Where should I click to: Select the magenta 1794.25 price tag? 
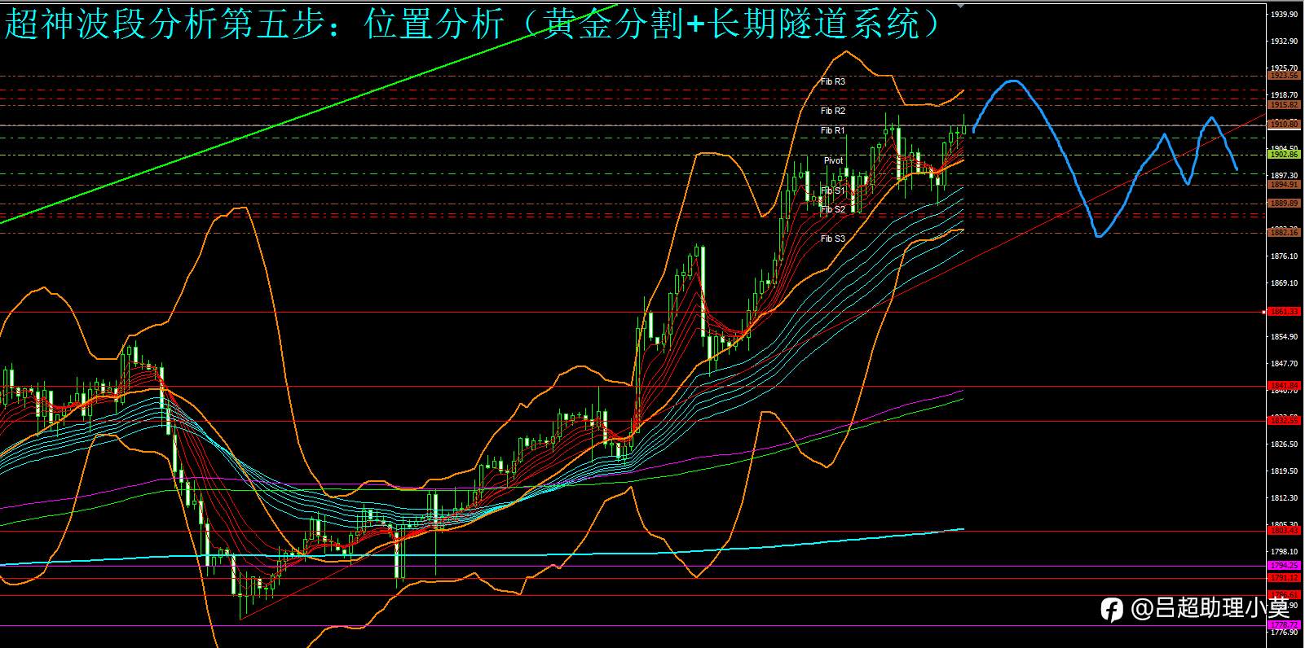coord(1284,566)
